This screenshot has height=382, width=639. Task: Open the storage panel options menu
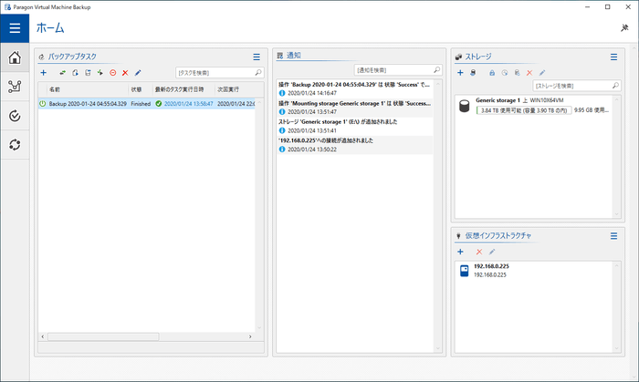[614, 57]
